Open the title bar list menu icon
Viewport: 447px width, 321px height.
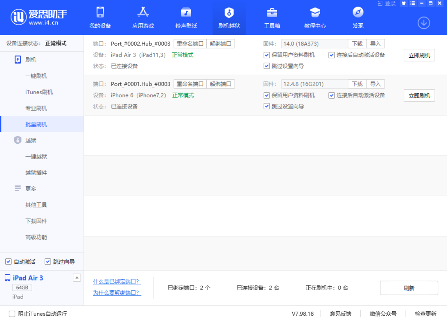[x=413, y=3]
